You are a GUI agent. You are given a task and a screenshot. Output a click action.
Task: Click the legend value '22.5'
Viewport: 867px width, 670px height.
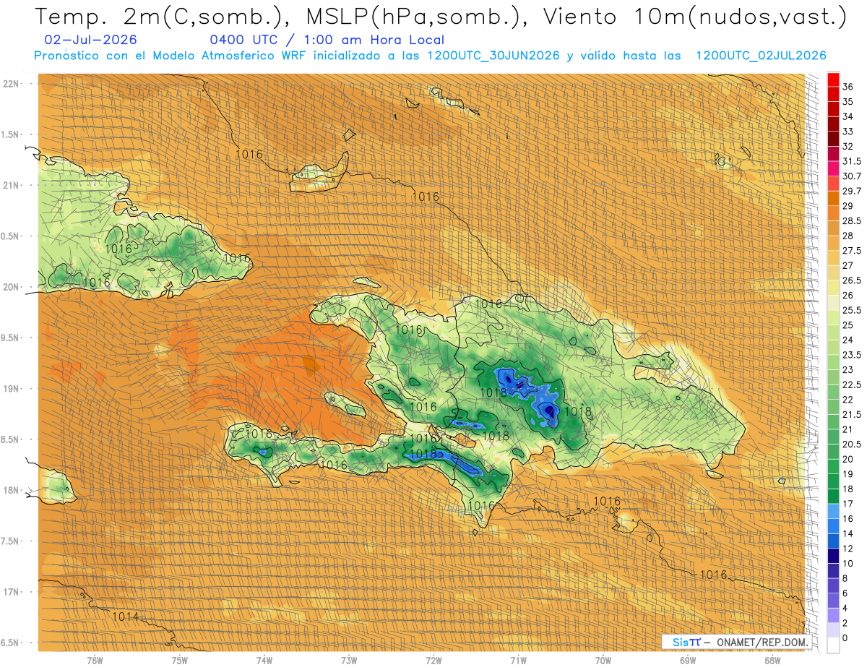852,385
